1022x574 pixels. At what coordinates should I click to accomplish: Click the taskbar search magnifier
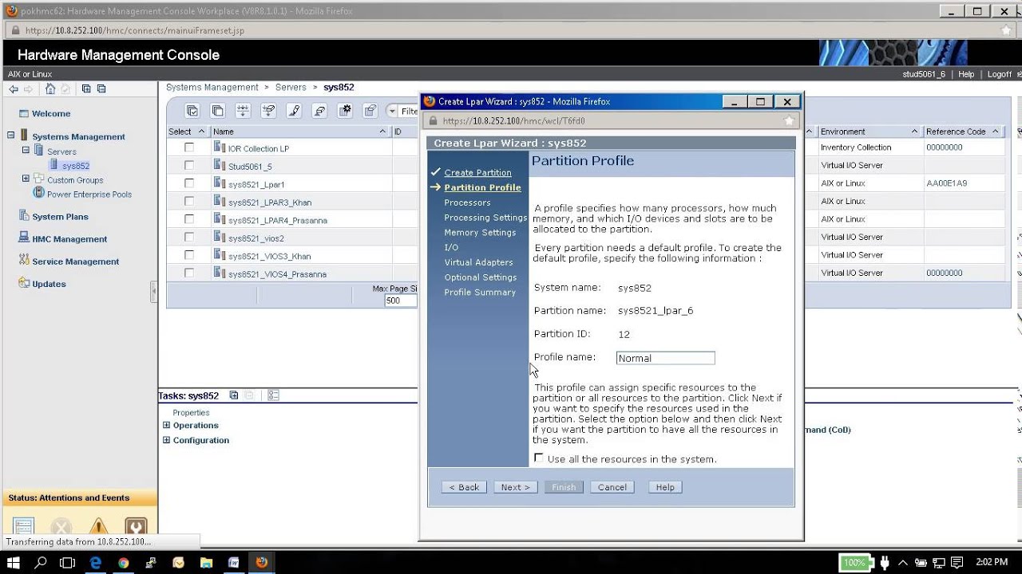(x=41, y=562)
